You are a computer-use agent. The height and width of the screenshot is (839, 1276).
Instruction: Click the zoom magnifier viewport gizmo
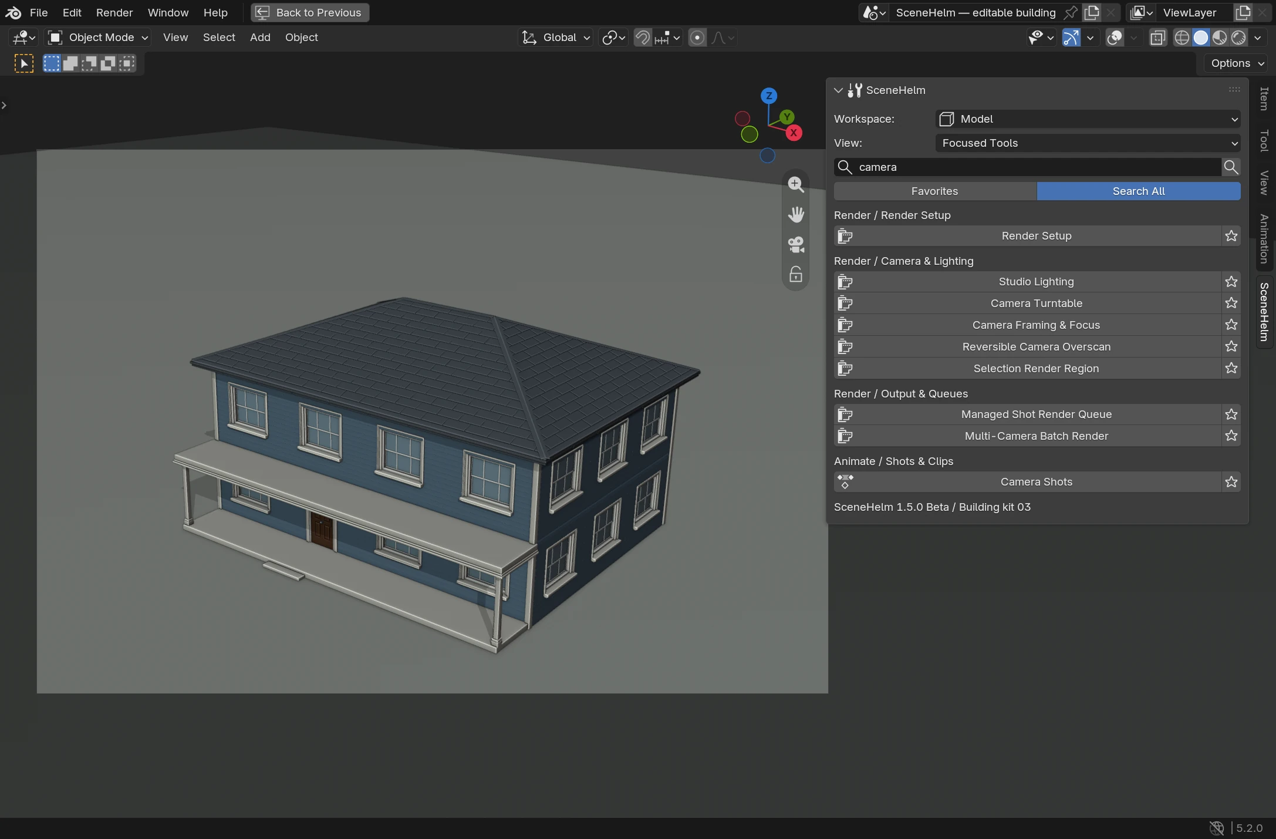pos(796,184)
